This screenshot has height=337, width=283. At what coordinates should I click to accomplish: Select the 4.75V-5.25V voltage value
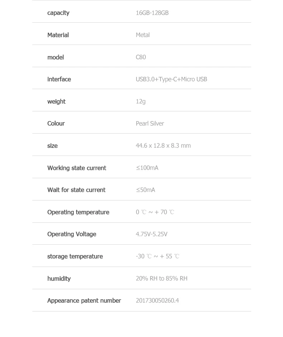152,234
